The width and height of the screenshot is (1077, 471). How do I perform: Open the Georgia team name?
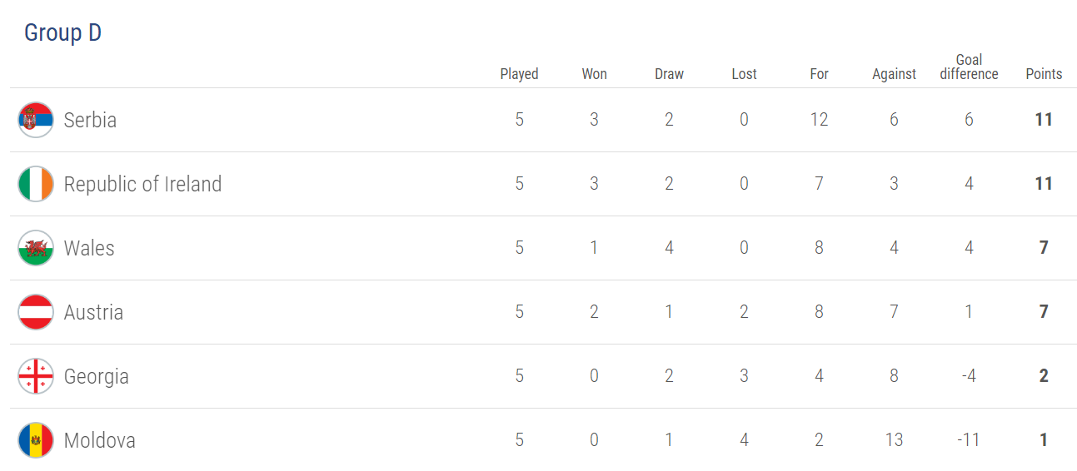97,376
